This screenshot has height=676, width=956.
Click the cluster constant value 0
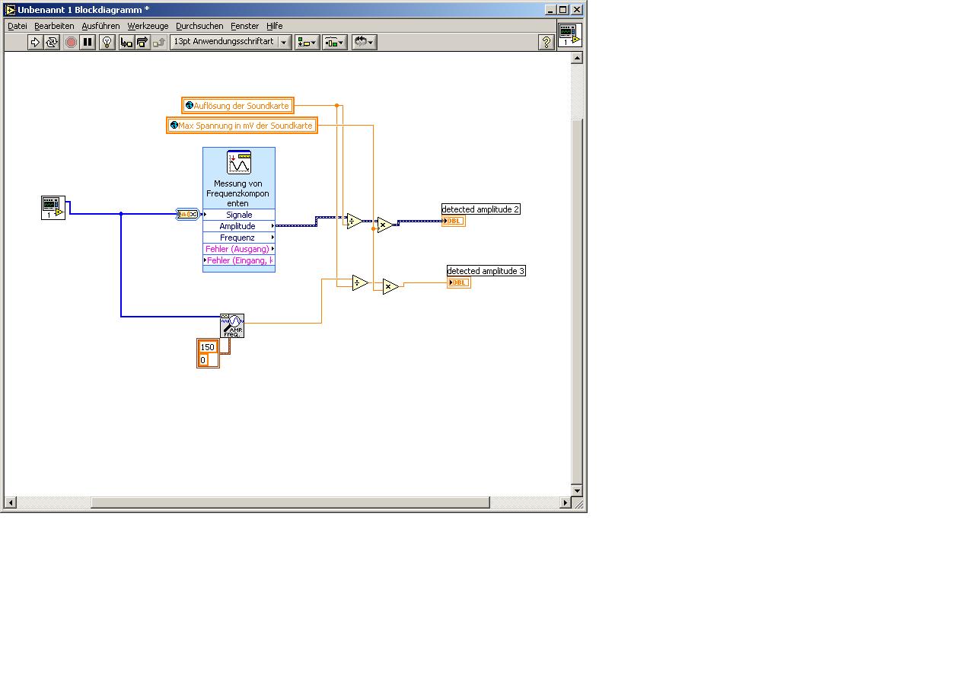coord(203,360)
